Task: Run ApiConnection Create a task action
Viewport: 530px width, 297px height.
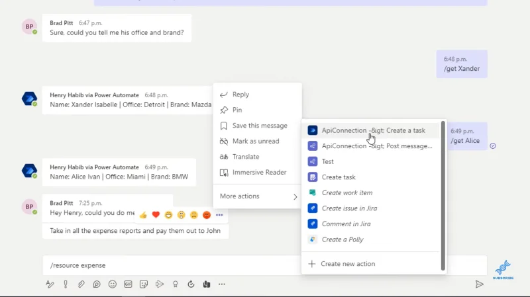Action: 371,130
